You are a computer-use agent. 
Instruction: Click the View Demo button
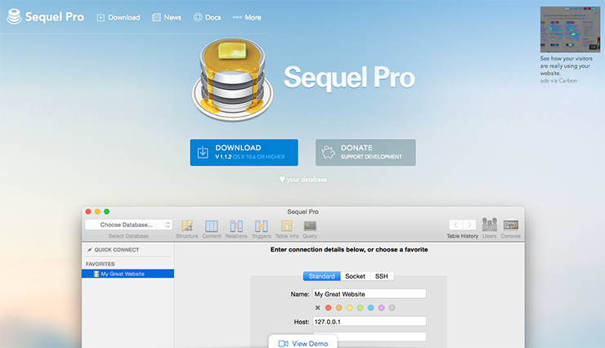(x=302, y=342)
